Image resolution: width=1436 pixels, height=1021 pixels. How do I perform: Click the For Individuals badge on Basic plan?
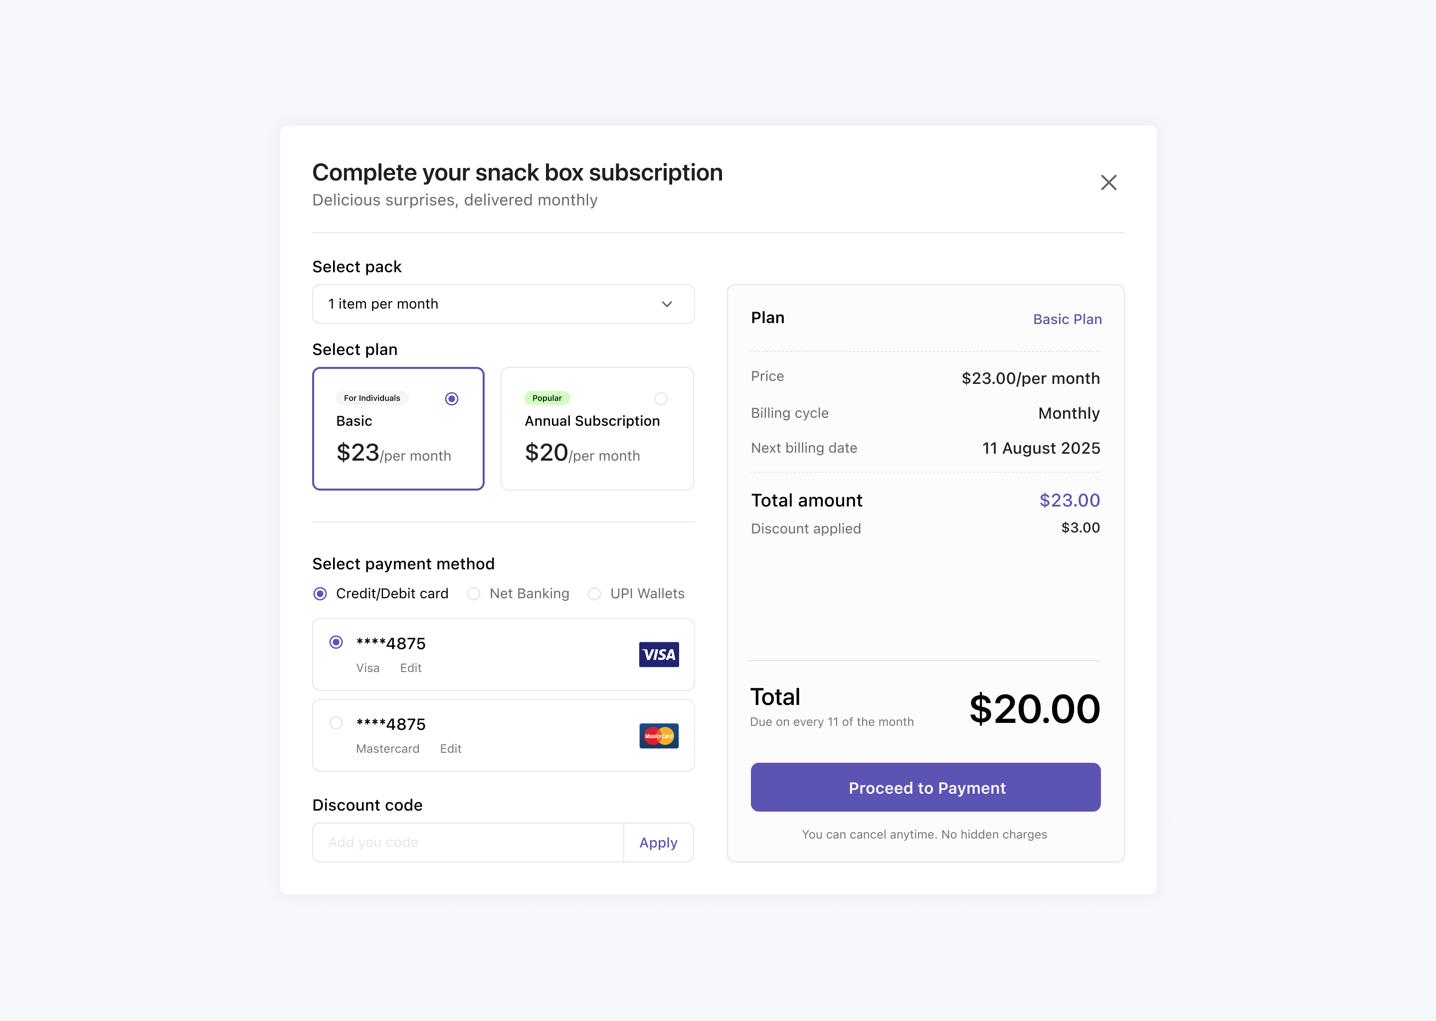372,397
